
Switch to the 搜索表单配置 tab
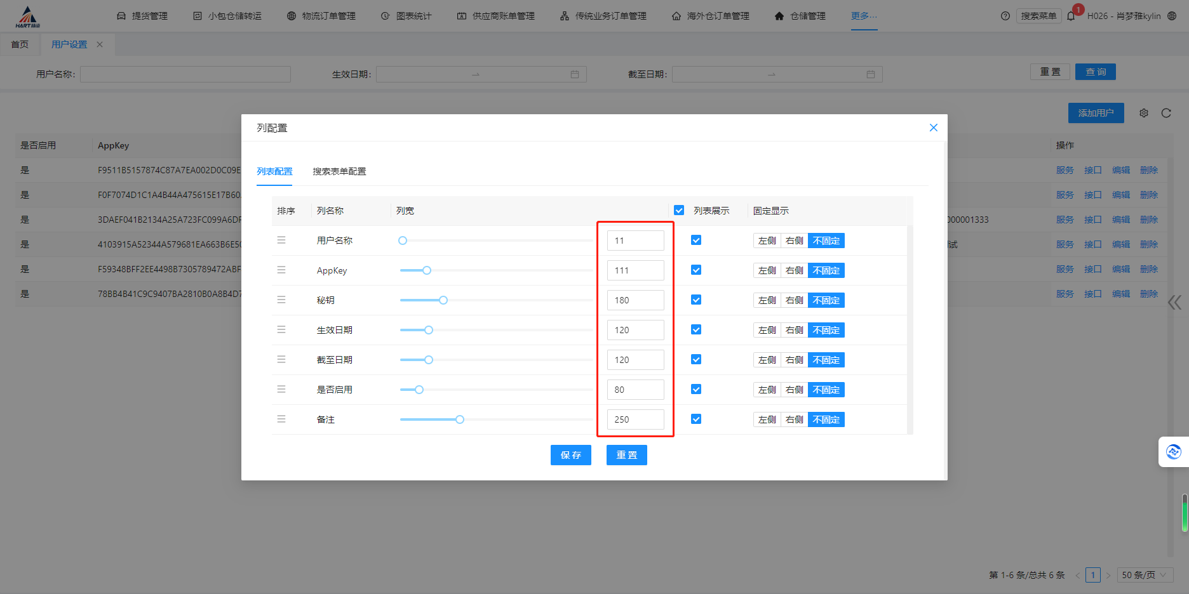(x=339, y=171)
